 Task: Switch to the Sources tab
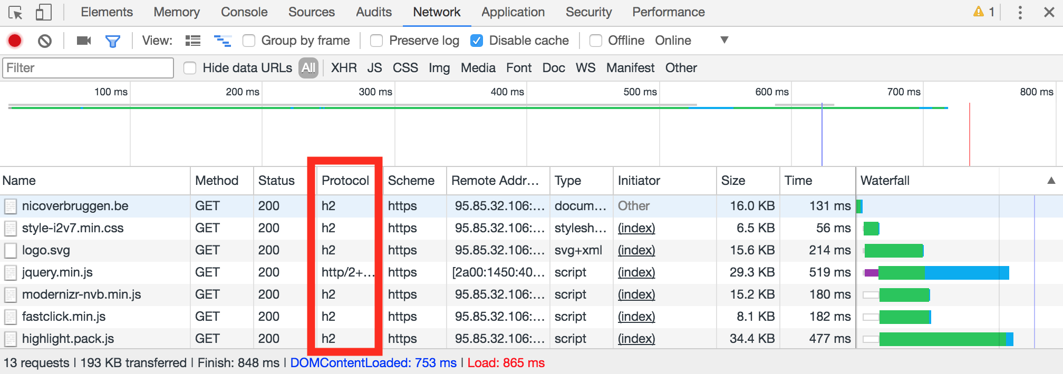(x=312, y=12)
